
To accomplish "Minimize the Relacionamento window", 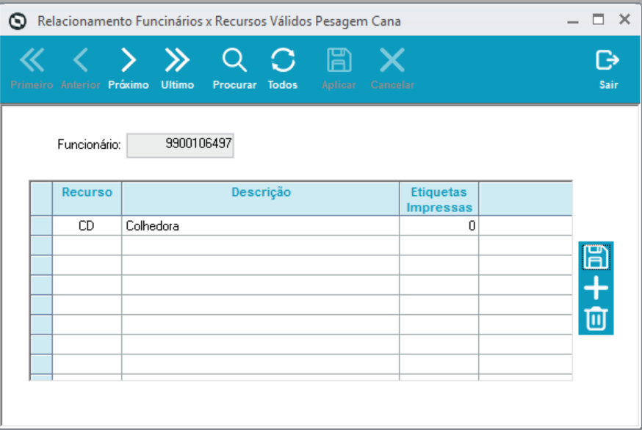I will (x=573, y=20).
